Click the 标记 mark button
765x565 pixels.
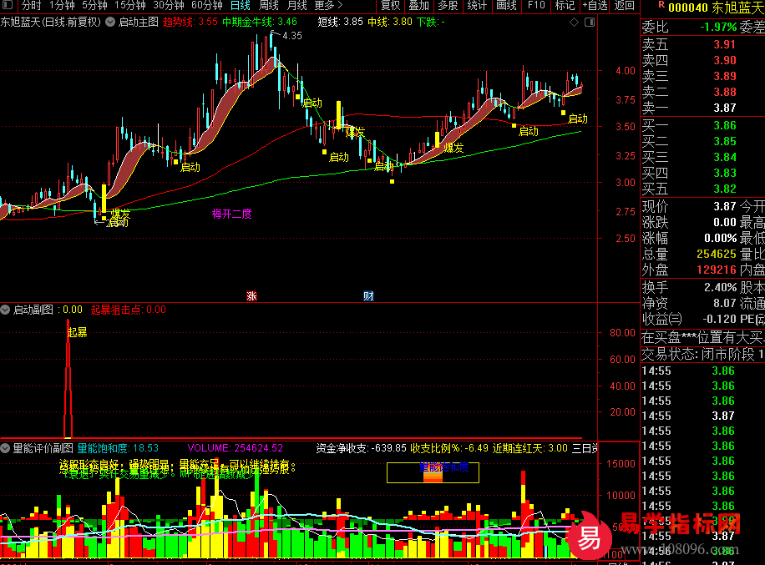565,6
